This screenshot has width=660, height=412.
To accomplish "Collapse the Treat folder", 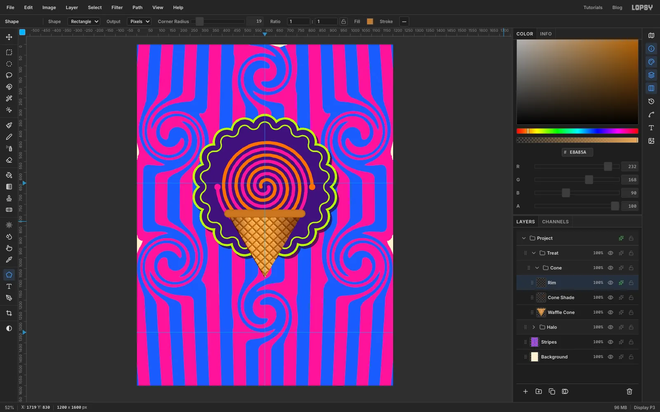I will point(534,253).
